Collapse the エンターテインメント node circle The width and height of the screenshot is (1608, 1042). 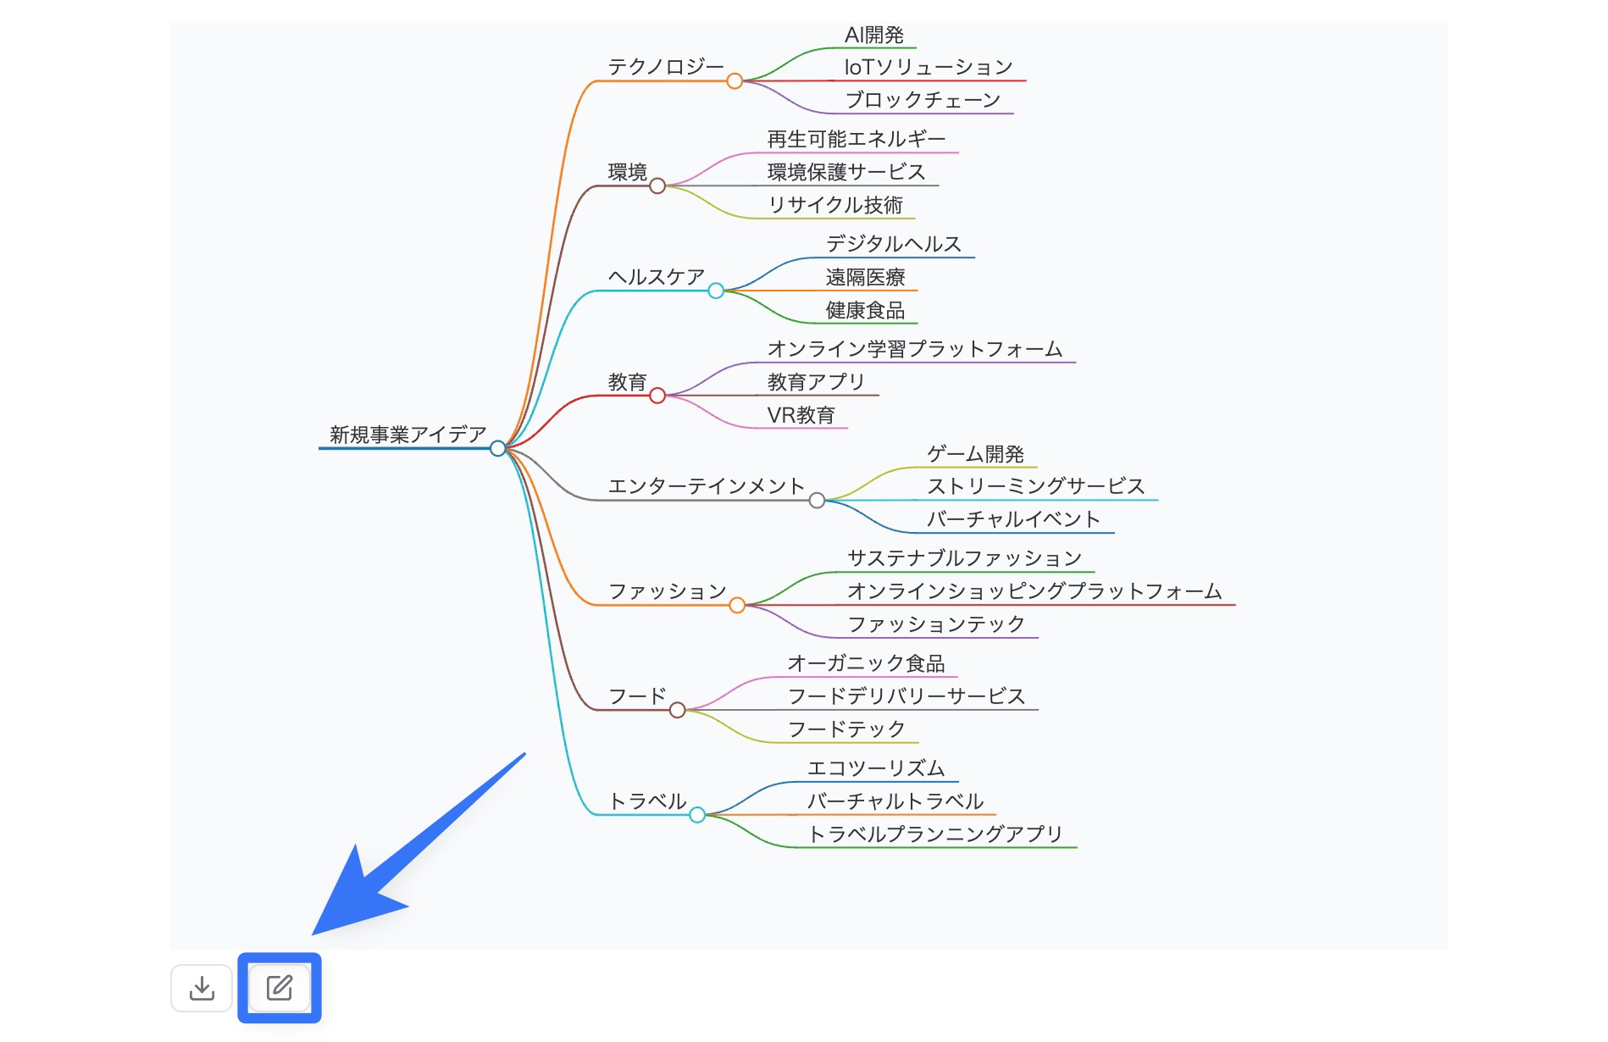[x=817, y=501]
